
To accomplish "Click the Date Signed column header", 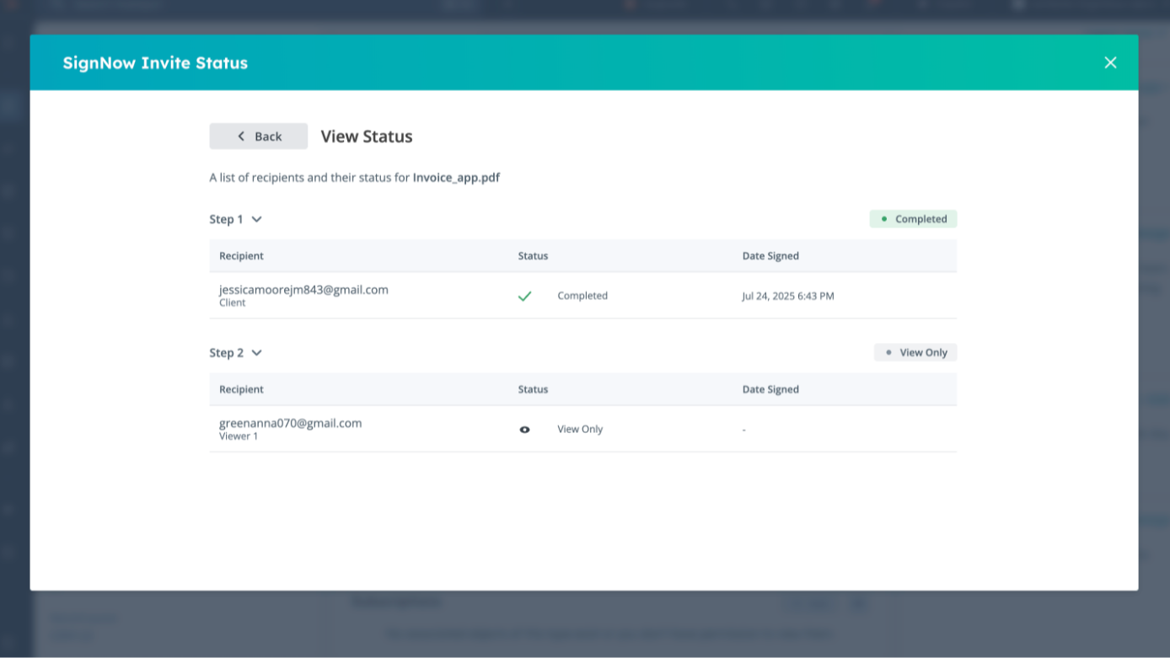I will click(x=770, y=255).
